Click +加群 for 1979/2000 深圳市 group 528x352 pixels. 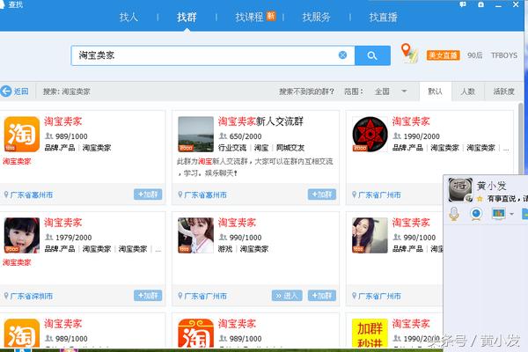pyautogui.click(x=148, y=296)
